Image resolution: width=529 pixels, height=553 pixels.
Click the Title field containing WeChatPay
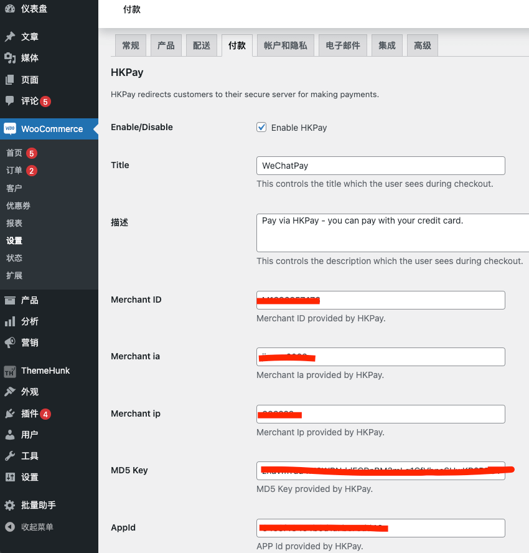tap(381, 166)
